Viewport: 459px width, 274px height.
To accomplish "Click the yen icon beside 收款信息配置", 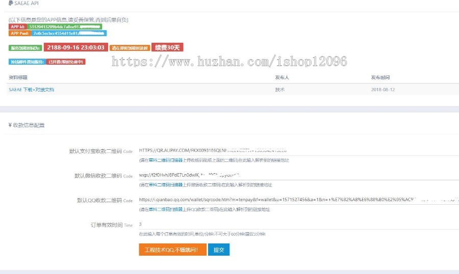I will (10, 125).
